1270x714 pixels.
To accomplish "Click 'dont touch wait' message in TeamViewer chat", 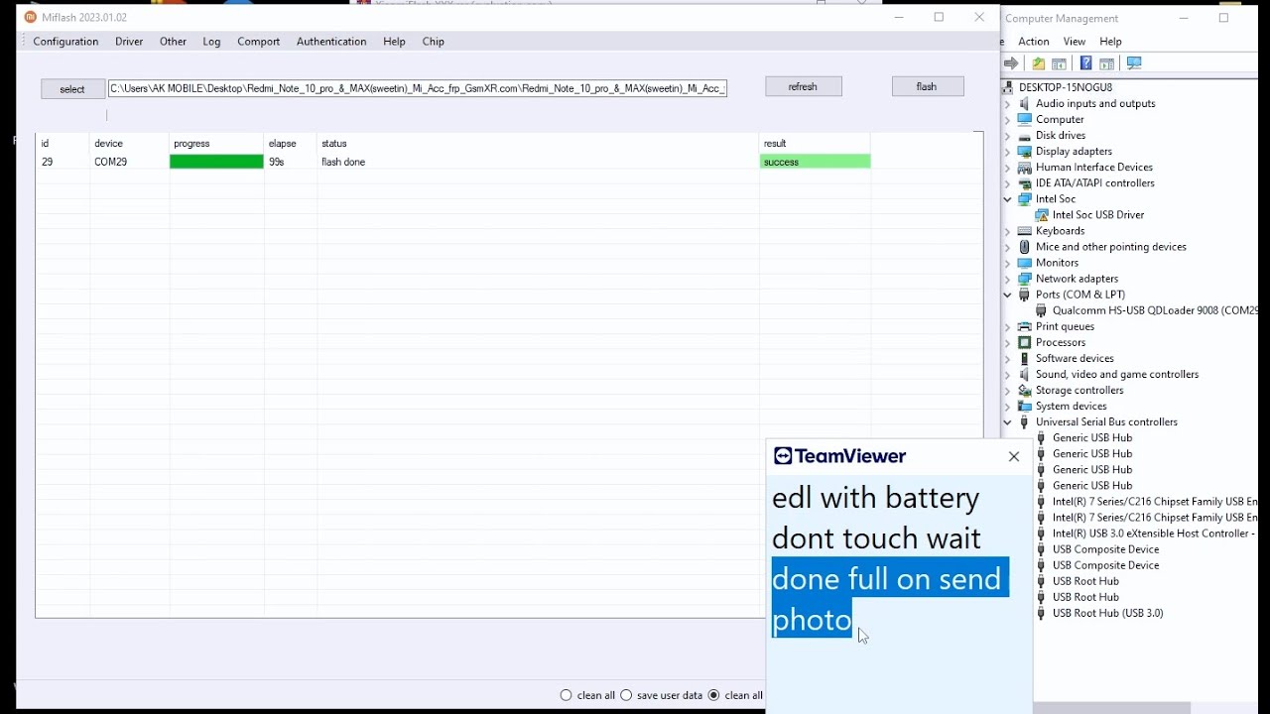I will coord(876,538).
